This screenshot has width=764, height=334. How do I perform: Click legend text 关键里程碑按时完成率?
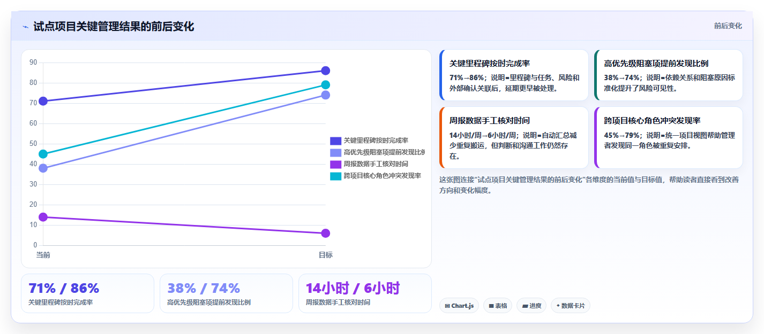point(376,141)
